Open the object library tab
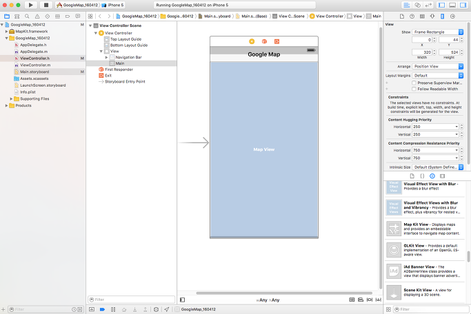This screenshot has height=314, width=471. point(432,176)
